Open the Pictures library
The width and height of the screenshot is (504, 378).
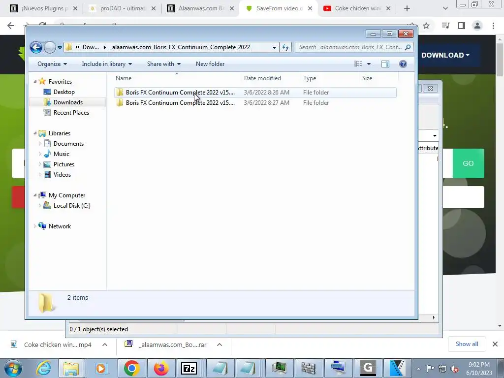tap(63, 164)
